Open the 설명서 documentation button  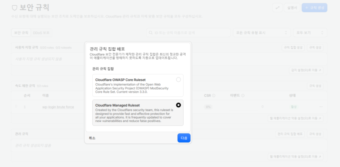tap(292, 8)
